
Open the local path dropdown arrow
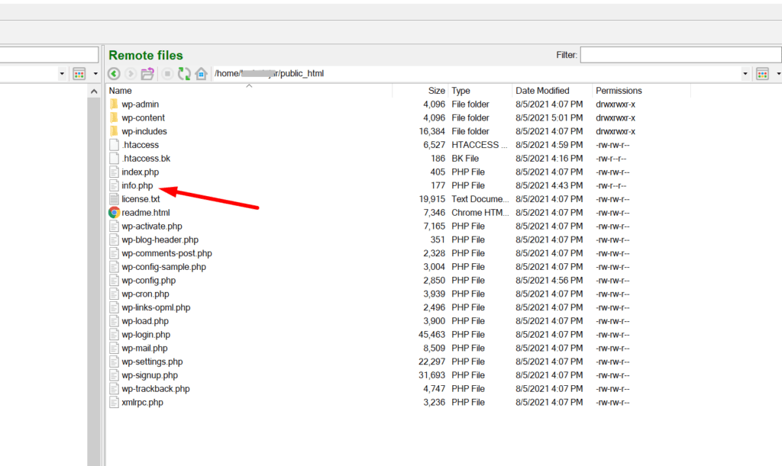pos(62,74)
